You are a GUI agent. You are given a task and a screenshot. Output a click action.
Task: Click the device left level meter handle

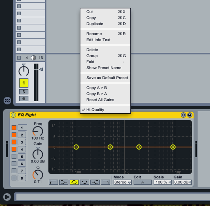(x=7, y=149)
